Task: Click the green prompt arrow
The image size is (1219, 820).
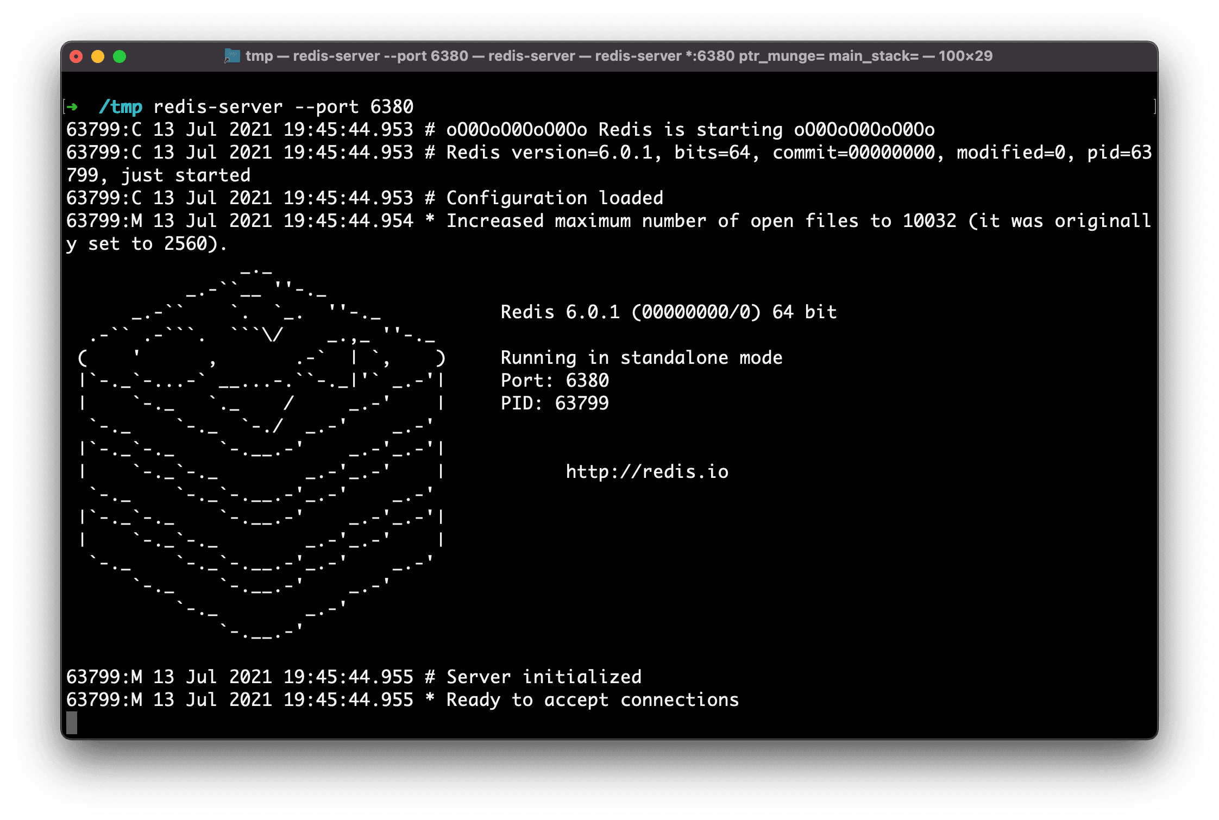Action: (72, 107)
